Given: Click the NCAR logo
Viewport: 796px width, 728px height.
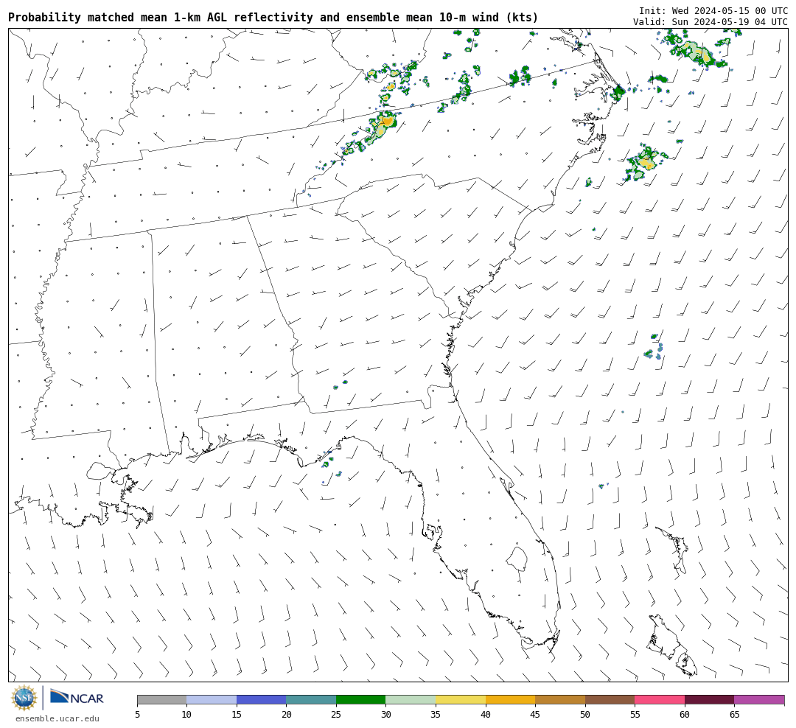Looking at the screenshot, I should pyautogui.click(x=77, y=698).
